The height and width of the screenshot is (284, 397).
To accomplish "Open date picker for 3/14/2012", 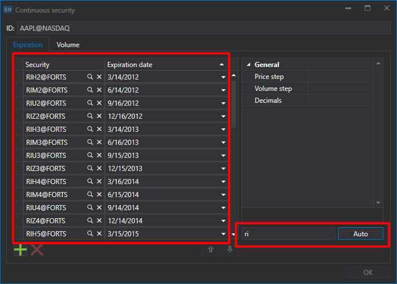I will coord(223,77).
